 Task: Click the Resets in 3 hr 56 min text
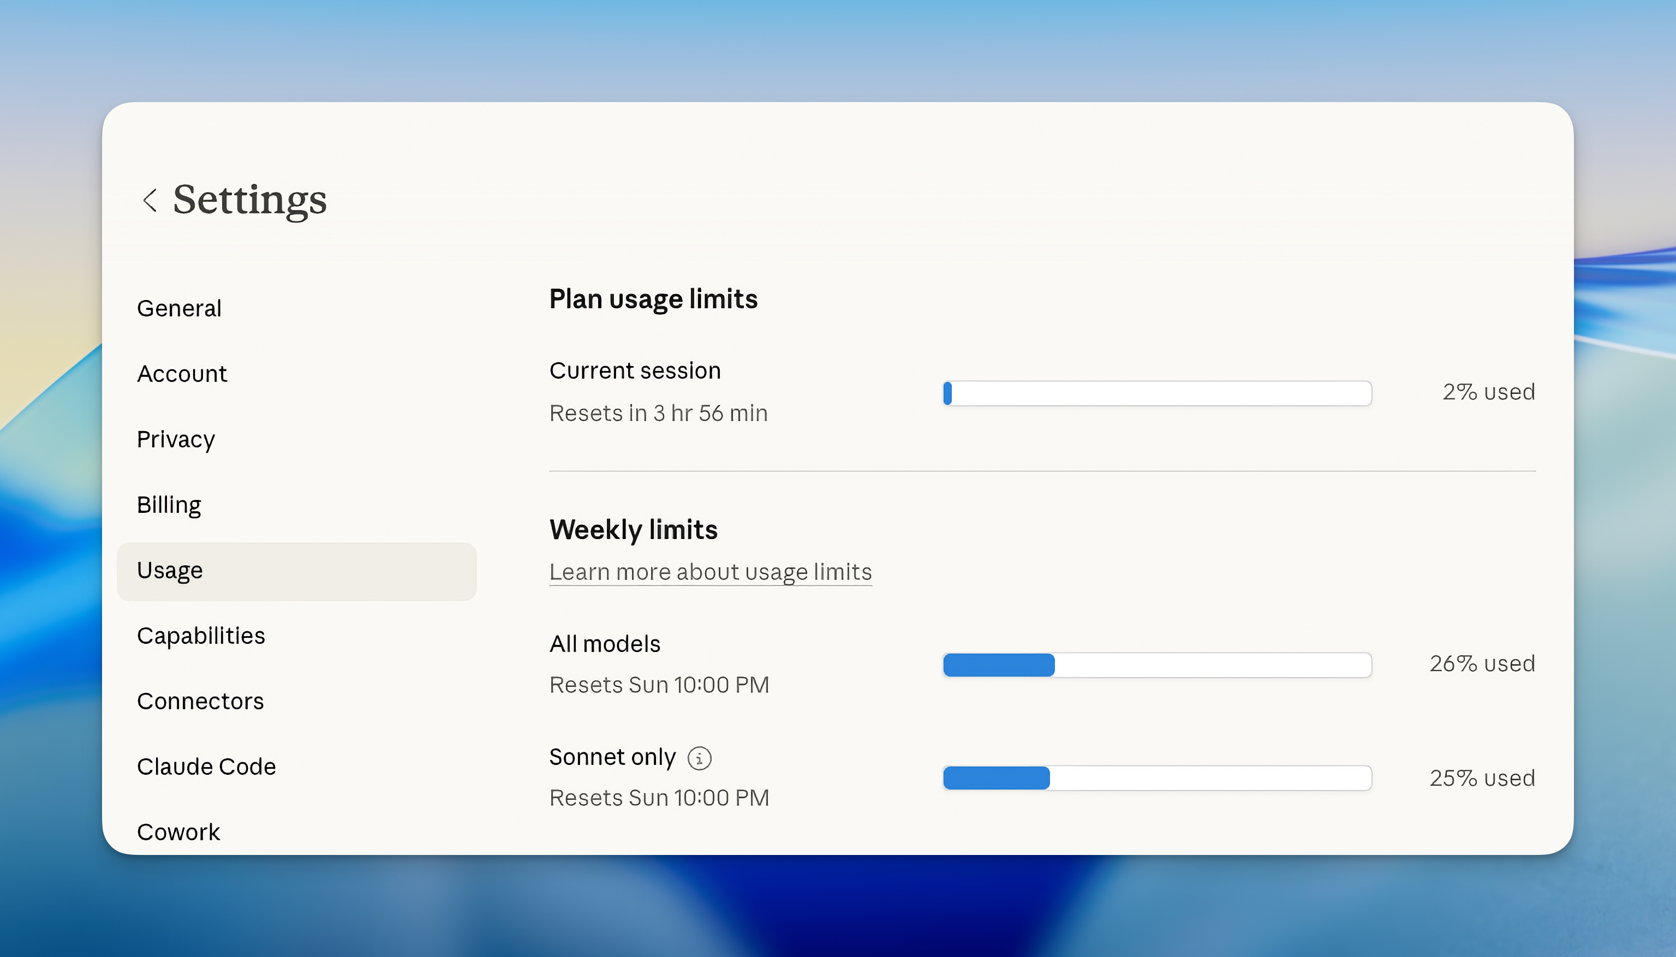[659, 414]
